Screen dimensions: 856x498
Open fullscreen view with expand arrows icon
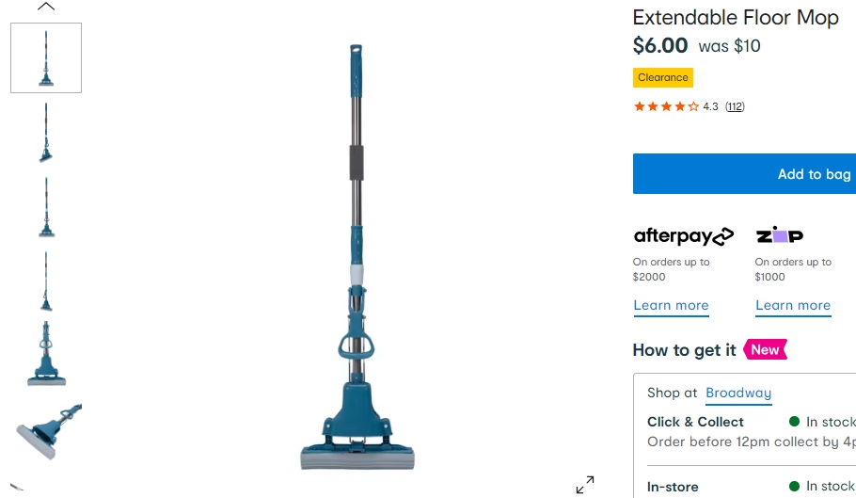coord(585,484)
